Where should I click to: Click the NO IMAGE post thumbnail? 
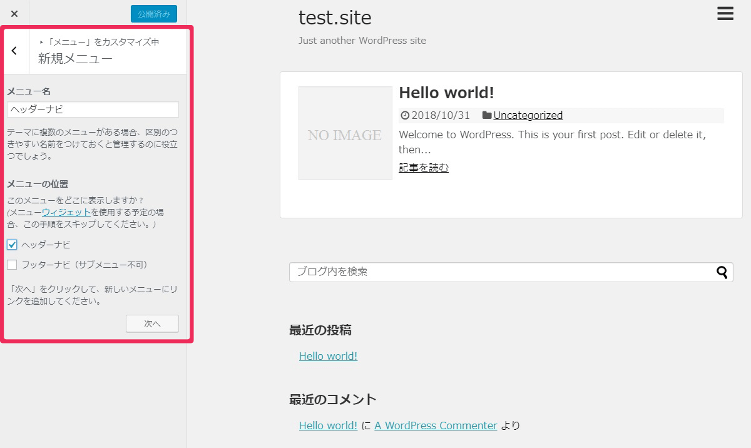coord(345,133)
